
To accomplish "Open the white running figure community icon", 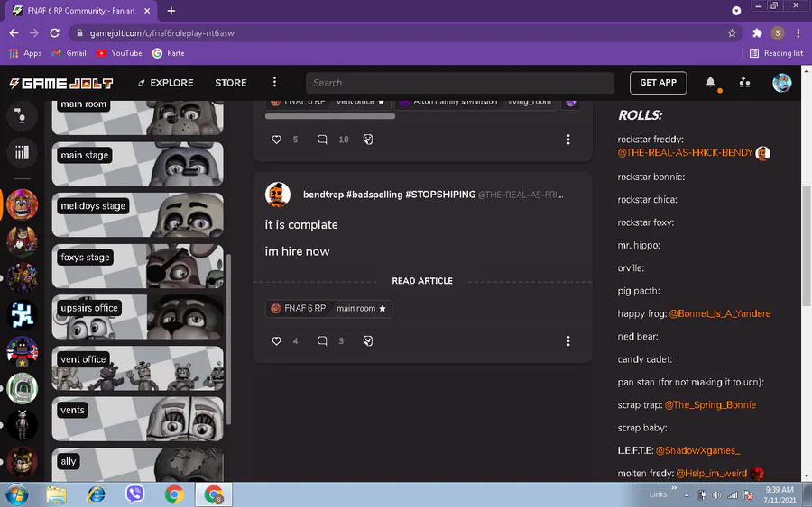I will (22, 315).
